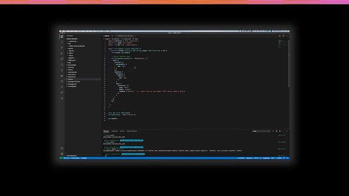Select the OUTPUT panel tab

(x=122, y=131)
